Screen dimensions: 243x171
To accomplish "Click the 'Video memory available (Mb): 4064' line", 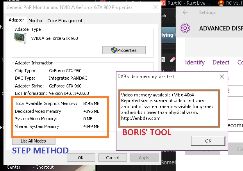I will click(x=157, y=94).
